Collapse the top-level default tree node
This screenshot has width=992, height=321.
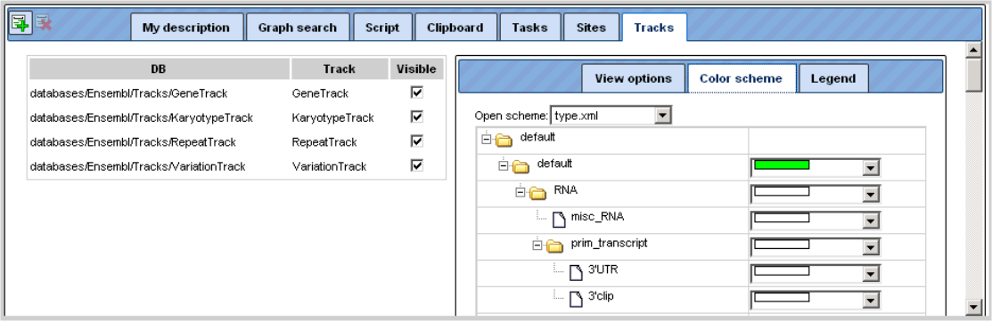point(487,140)
